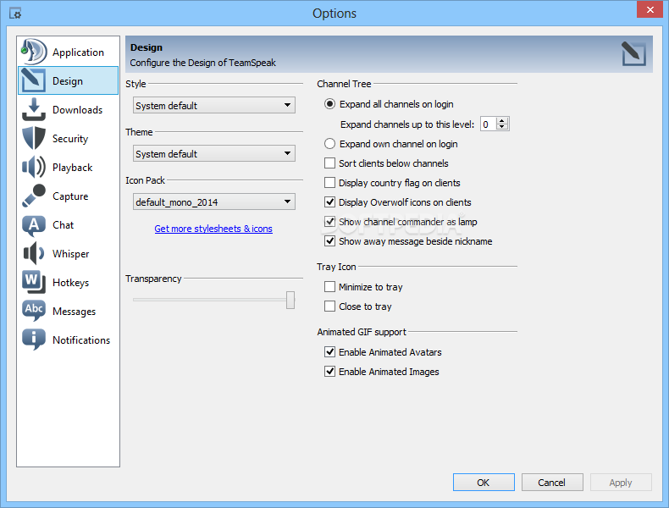Click the OK button

pos(484,483)
